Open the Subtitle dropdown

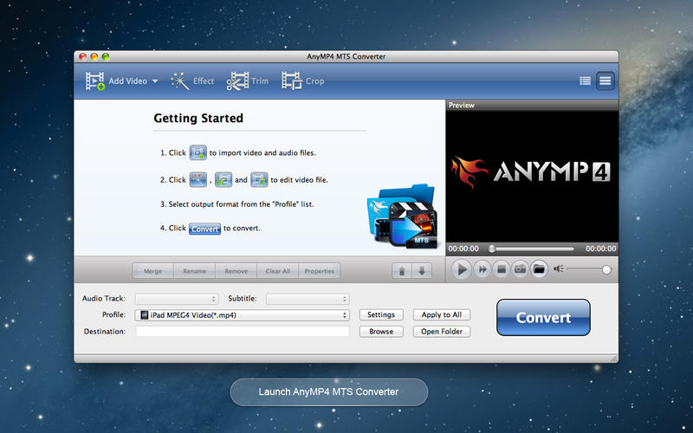point(308,299)
